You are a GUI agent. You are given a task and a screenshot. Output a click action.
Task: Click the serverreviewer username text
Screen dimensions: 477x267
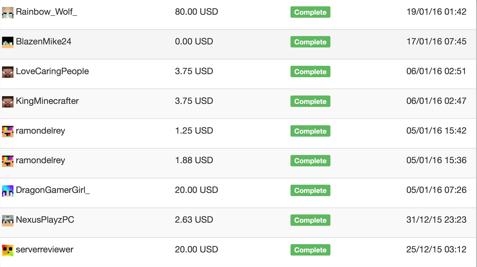[44, 250]
